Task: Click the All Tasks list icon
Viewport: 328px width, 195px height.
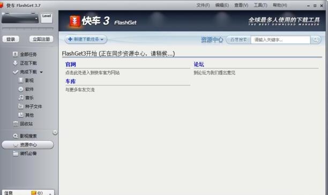Action: [15, 54]
